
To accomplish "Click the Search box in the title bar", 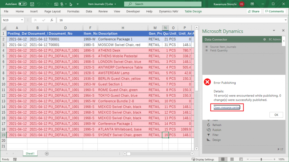I will pos(163,4).
